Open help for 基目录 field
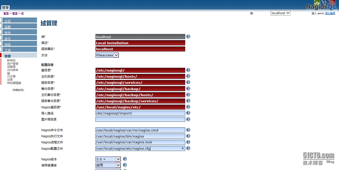 pyautogui.click(x=188, y=70)
